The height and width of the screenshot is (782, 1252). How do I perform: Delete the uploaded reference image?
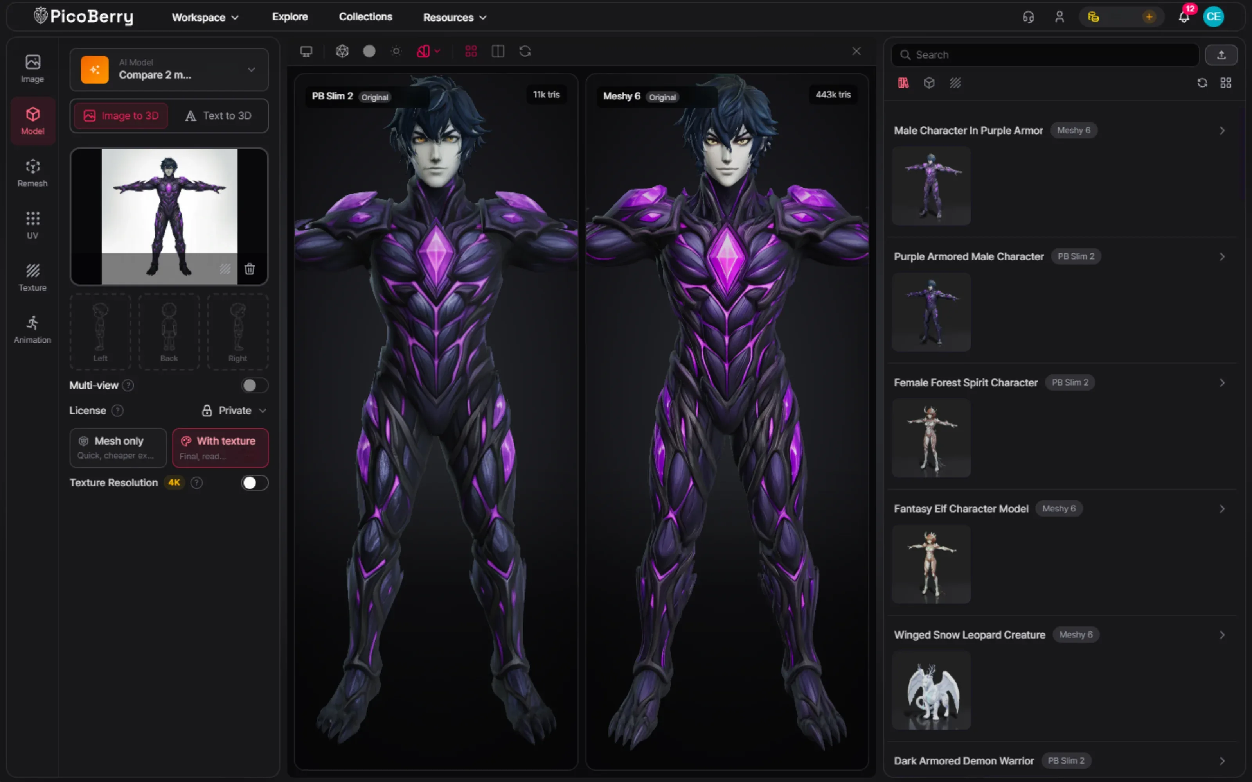[250, 269]
